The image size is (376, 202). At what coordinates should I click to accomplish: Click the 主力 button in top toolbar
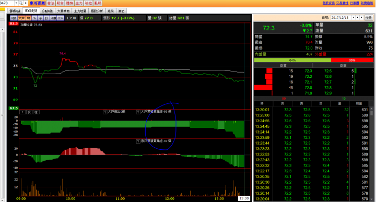click(79, 3)
